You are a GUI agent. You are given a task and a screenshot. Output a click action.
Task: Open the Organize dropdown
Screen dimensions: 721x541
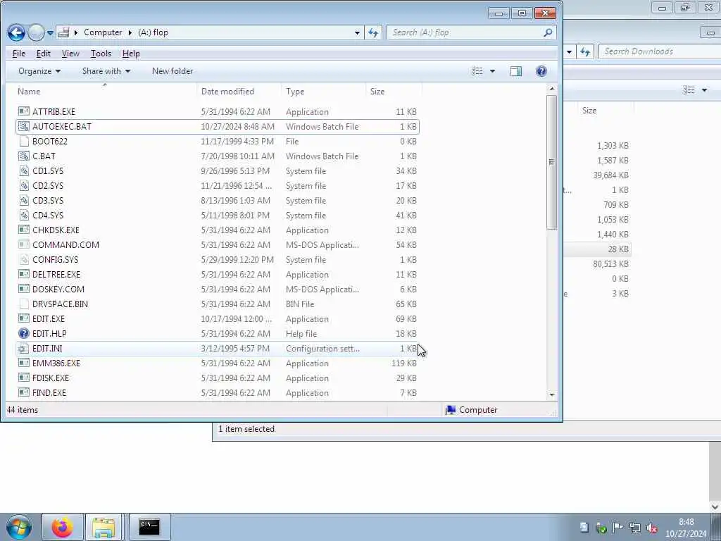39,71
